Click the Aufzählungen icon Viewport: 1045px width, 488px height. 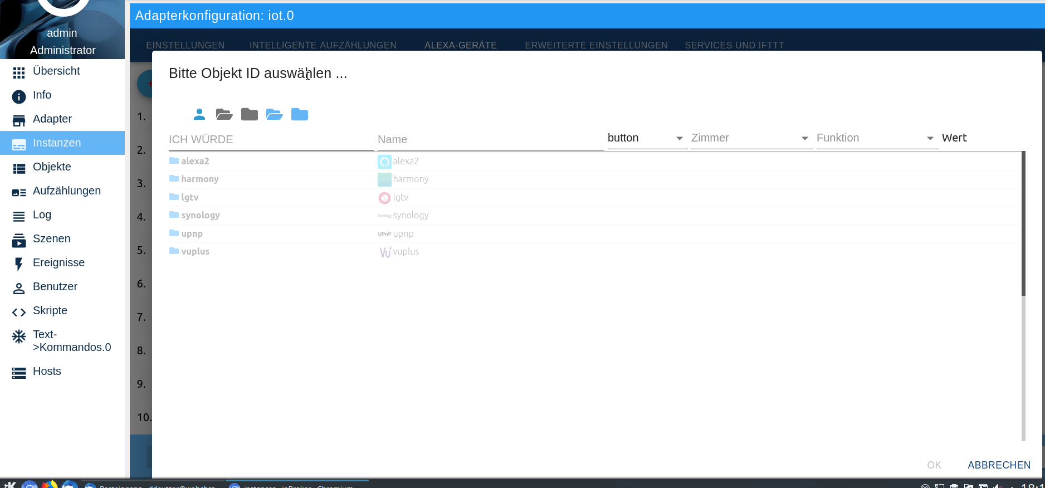pyautogui.click(x=19, y=193)
